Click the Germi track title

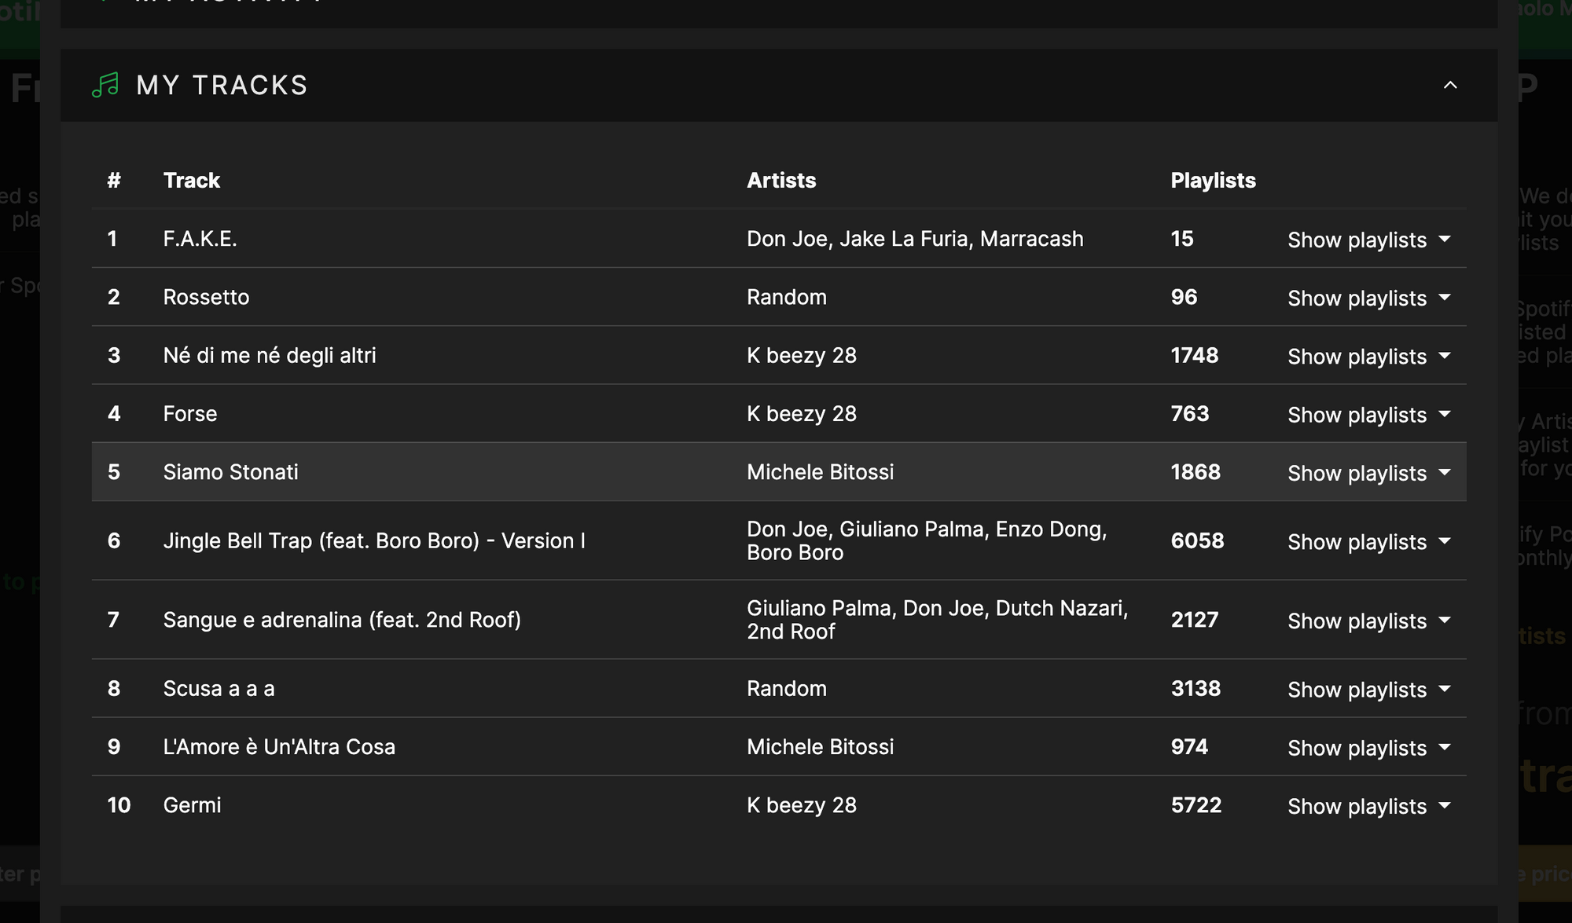pyautogui.click(x=192, y=805)
